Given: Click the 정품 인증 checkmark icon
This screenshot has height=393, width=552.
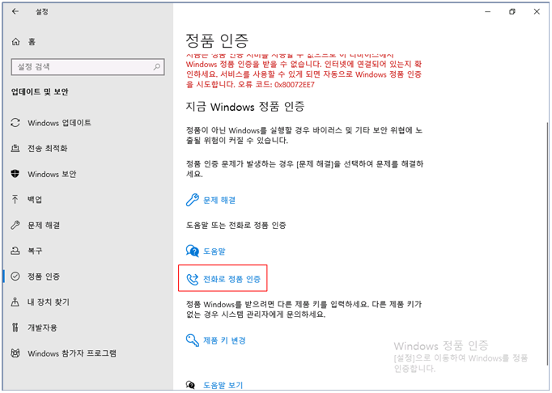Looking at the screenshot, I should click(15, 277).
